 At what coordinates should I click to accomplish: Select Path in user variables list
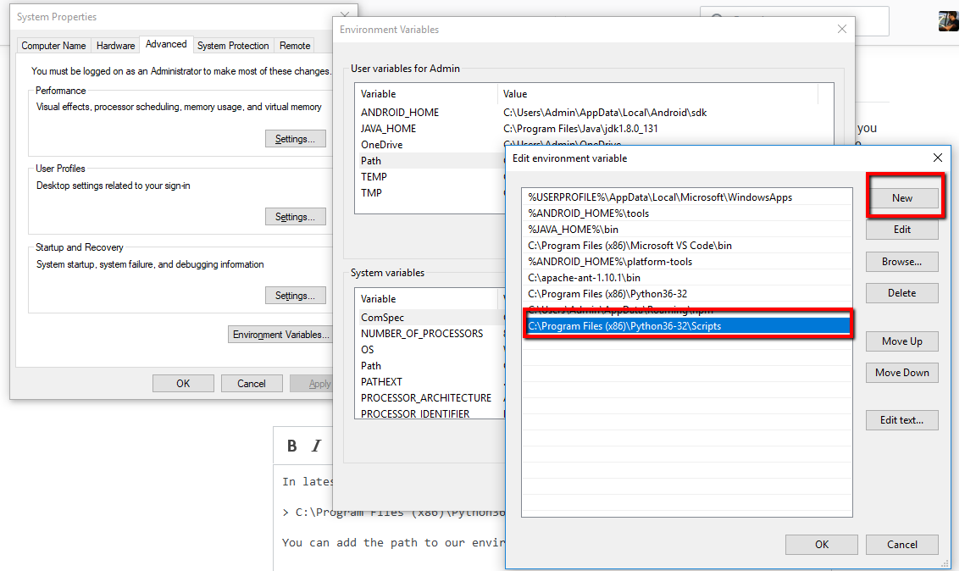pos(431,161)
